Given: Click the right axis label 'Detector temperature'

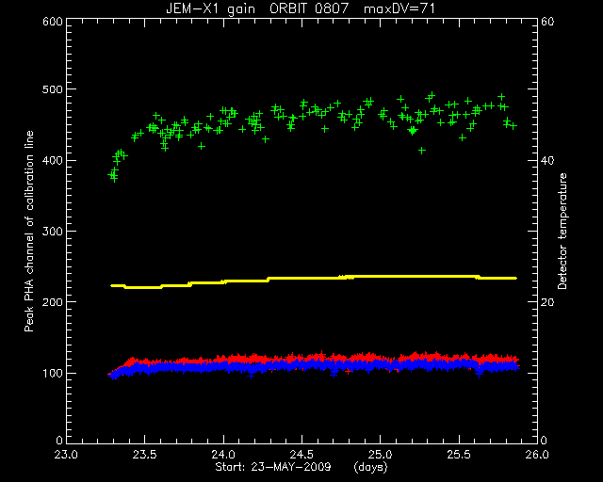Looking at the screenshot, I should click(562, 231).
